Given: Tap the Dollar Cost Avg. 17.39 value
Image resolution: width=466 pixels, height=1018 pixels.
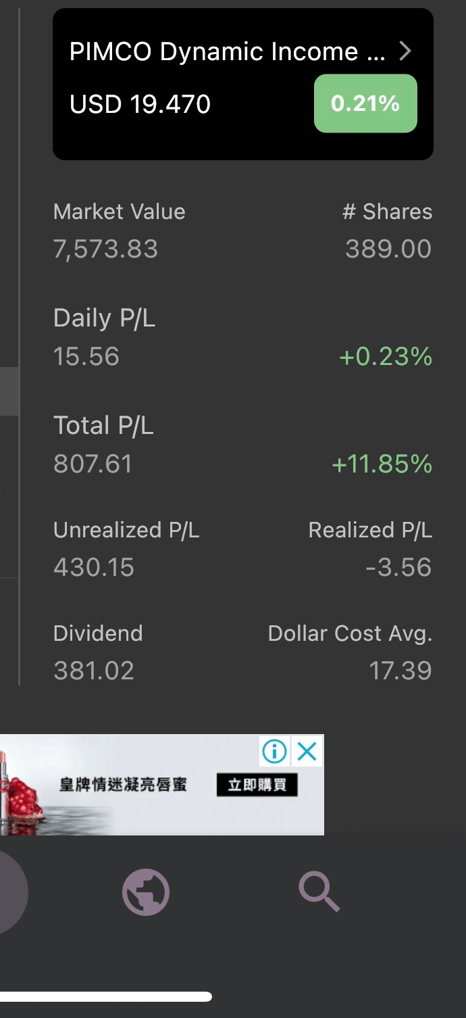Looking at the screenshot, I should coord(400,671).
